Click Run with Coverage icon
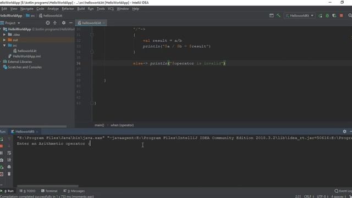This screenshot has width=352, height=198. (334, 15)
